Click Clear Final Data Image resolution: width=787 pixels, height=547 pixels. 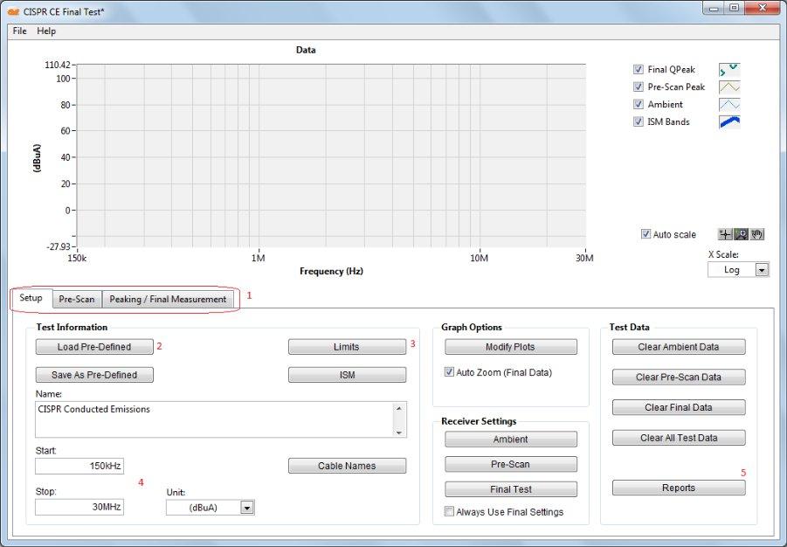[679, 407]
